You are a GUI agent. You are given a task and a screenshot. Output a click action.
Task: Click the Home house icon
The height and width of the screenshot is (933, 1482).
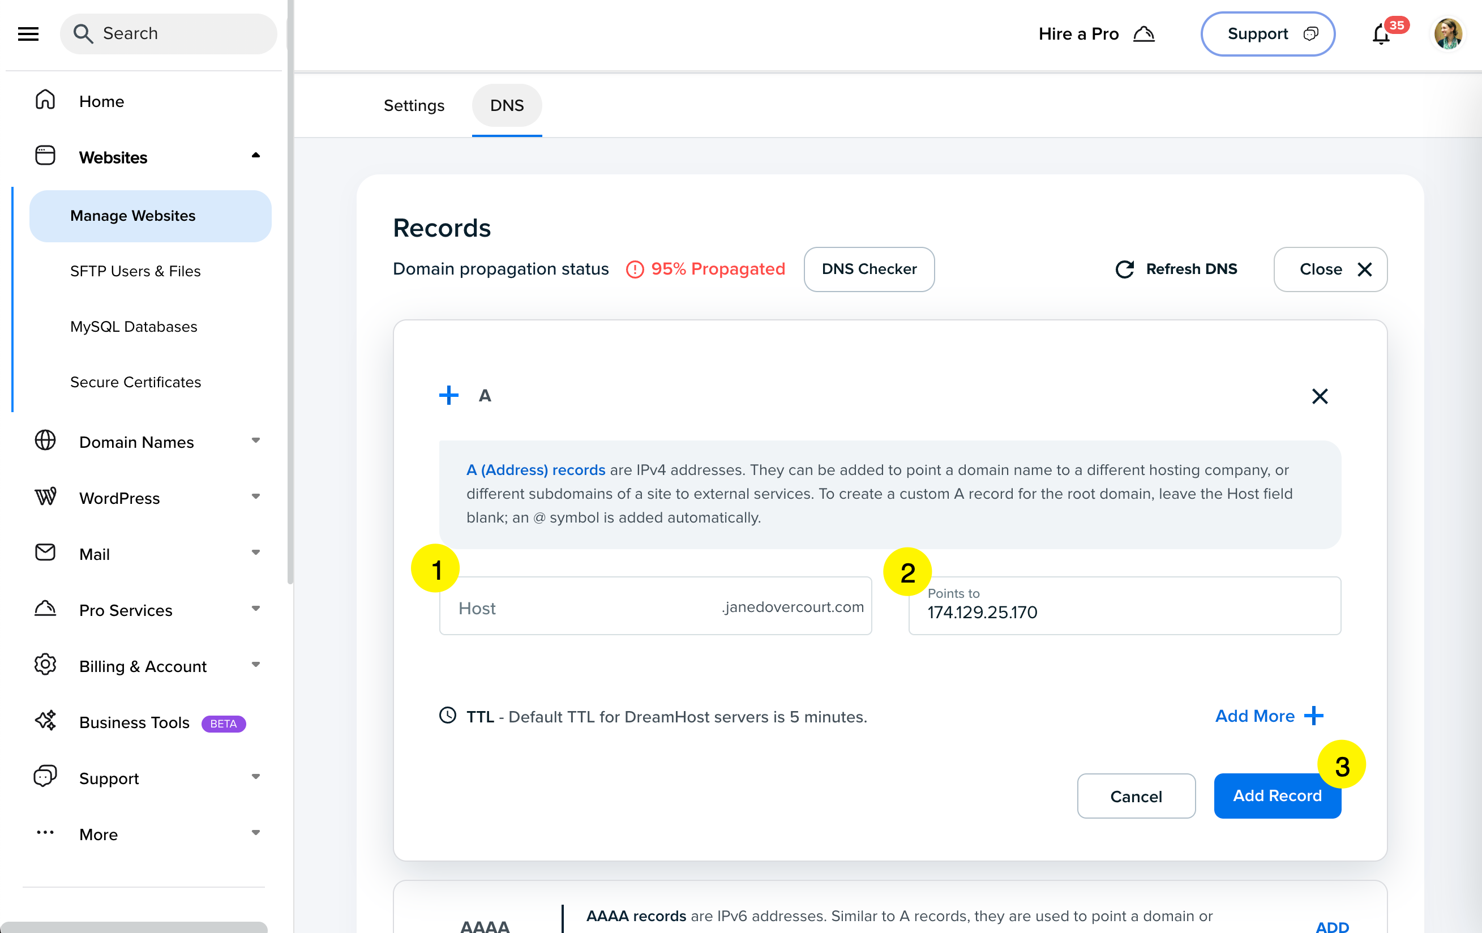tap(45, 100)
